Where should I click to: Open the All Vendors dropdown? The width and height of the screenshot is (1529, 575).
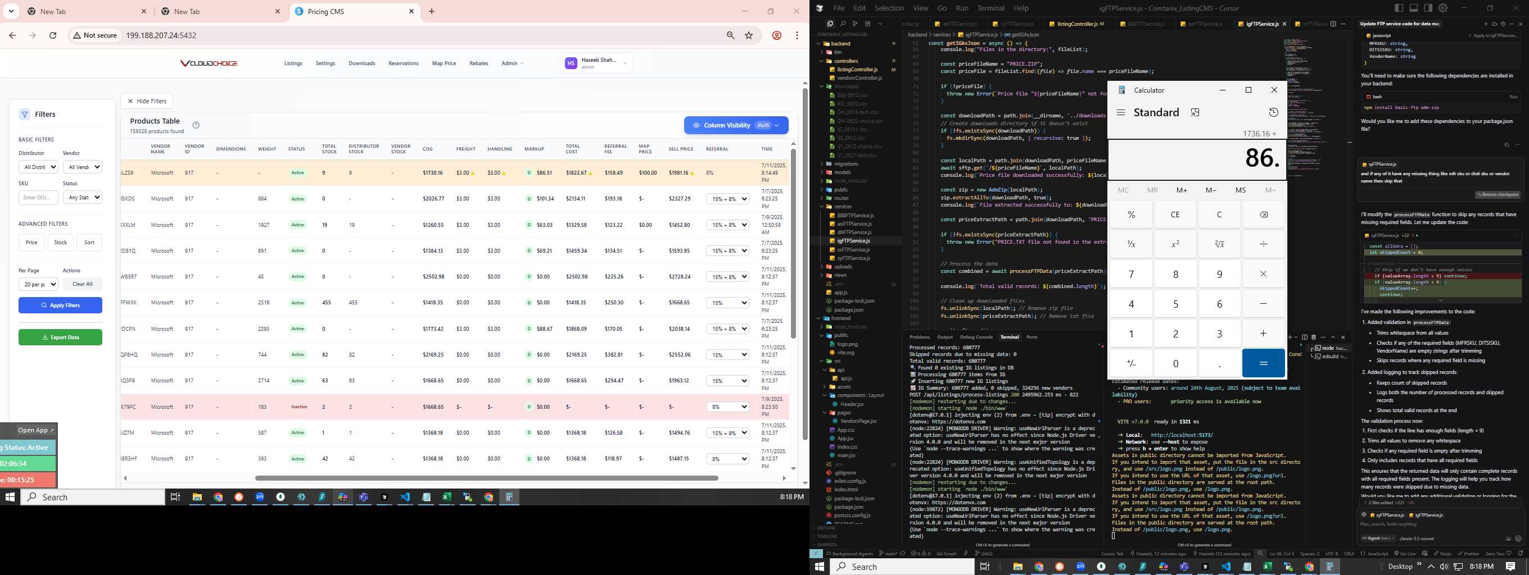click(x=83, y=167)
